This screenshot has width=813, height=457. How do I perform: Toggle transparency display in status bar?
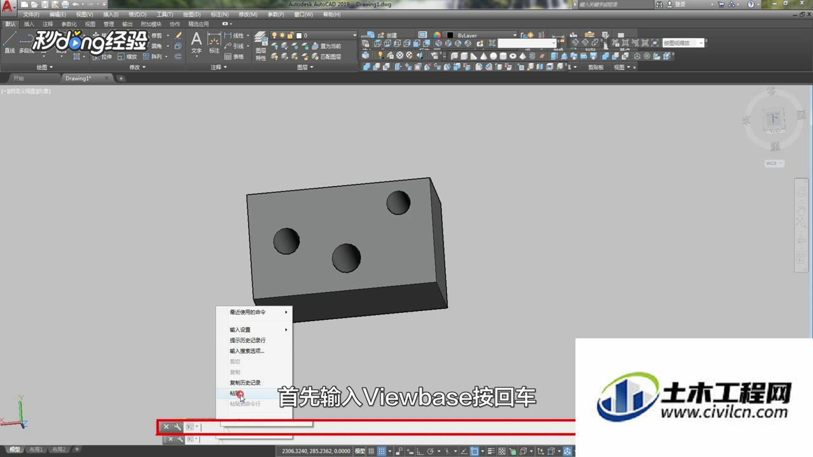click(502, 451)
